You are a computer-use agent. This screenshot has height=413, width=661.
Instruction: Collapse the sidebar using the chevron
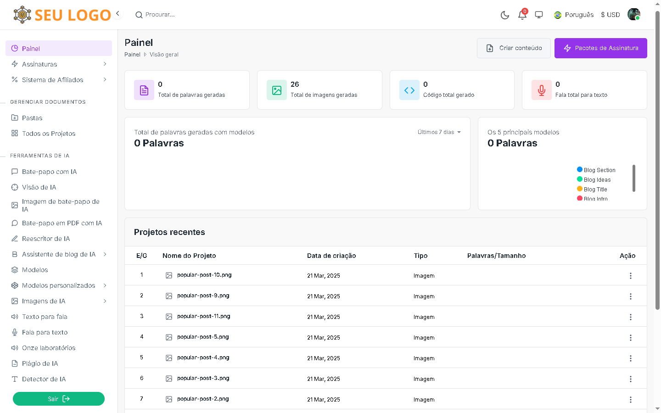(x=118, y=13)
